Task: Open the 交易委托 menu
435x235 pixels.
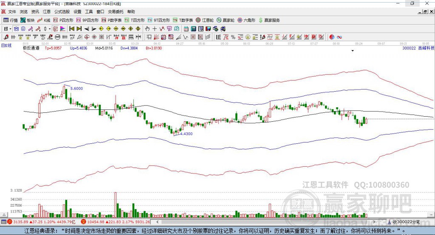Action: click(x=116, y=11)
